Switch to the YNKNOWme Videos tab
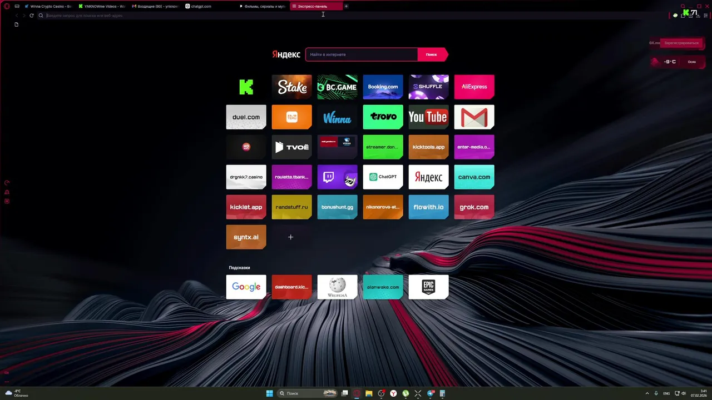This screenshot has height=400, width=712. (x=102, y=6)
